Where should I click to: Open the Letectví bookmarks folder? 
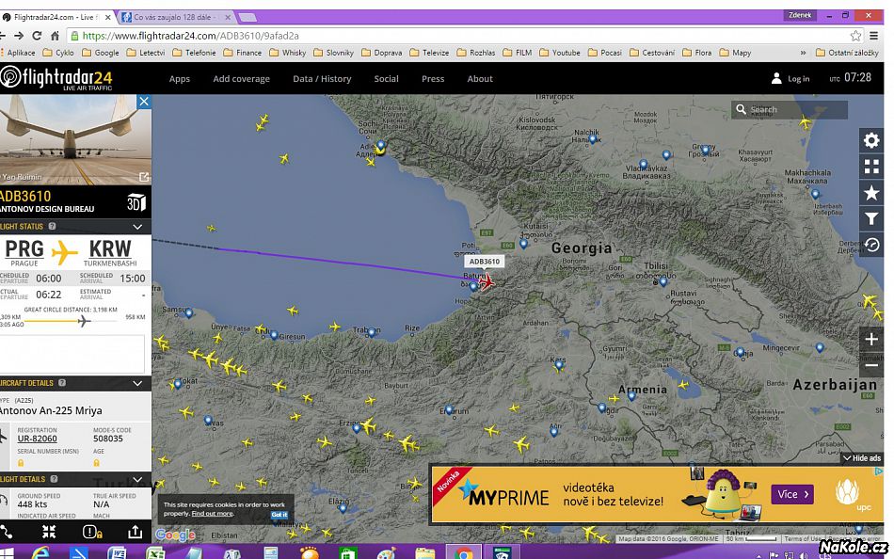tap(146, 53)
